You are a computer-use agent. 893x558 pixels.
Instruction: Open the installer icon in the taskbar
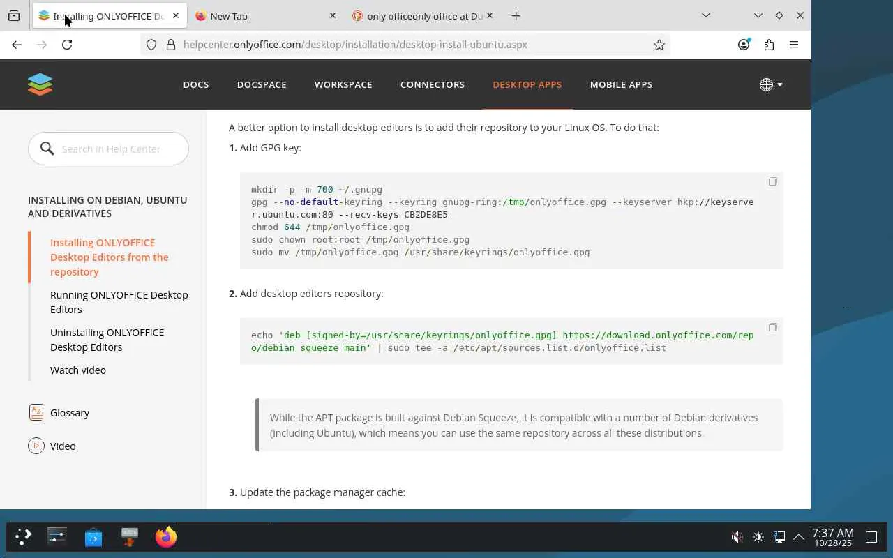pyautogui.click(x=130, y=536)
